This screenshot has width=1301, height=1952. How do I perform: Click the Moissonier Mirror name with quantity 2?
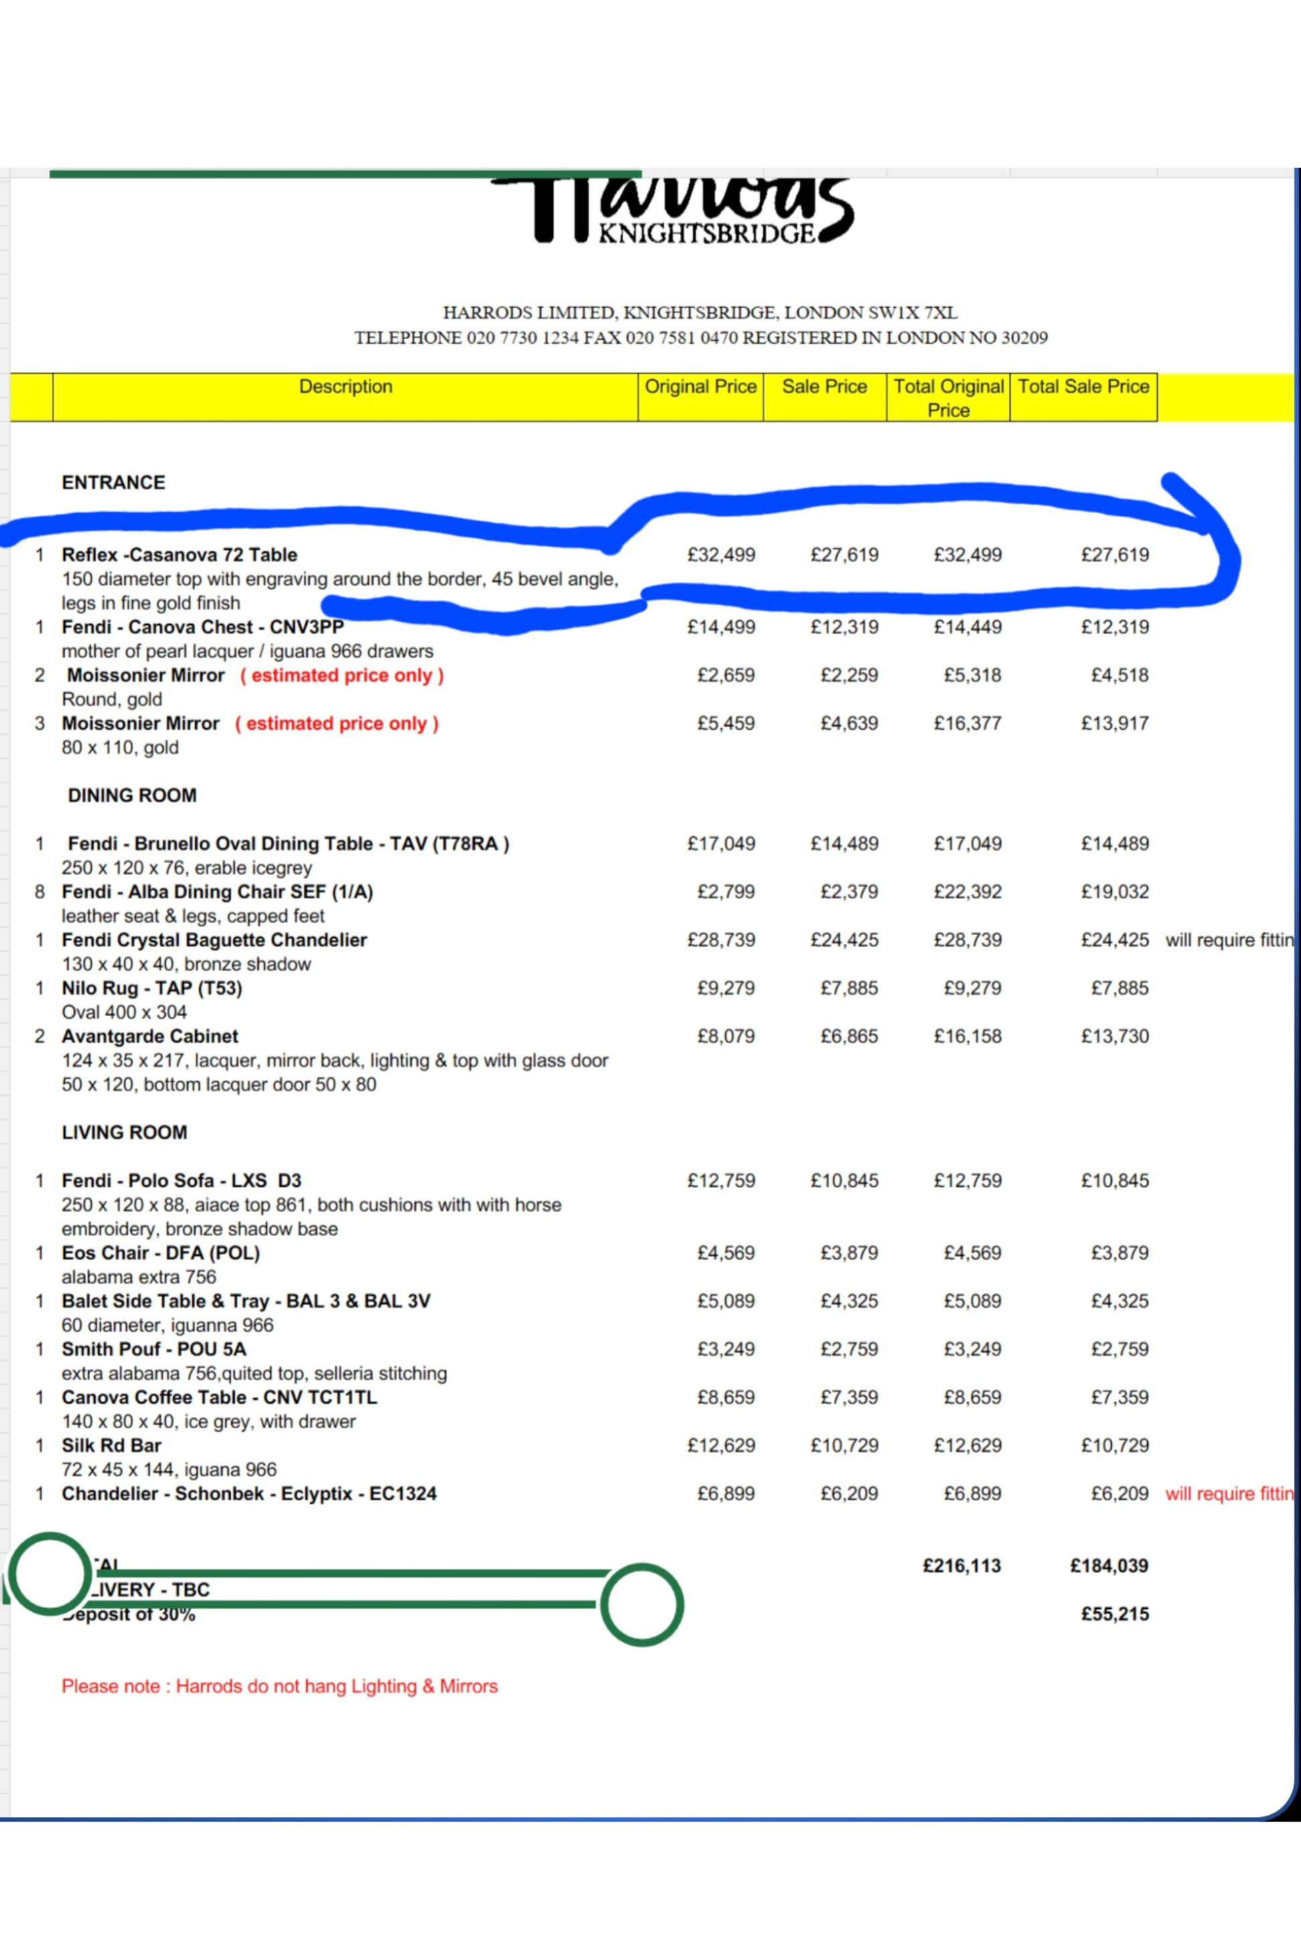[x=146, y=675]
